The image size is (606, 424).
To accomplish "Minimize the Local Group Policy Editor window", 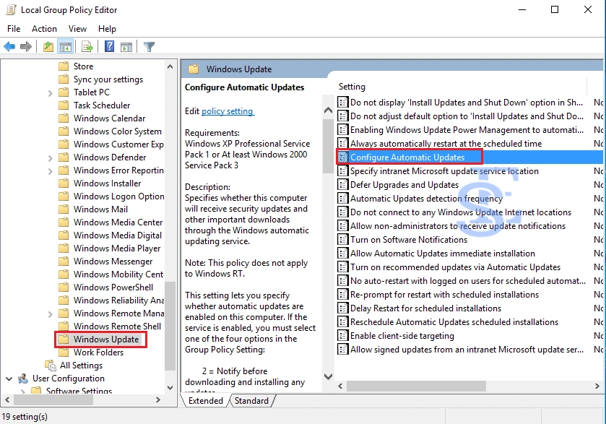I will click(522, 9).
